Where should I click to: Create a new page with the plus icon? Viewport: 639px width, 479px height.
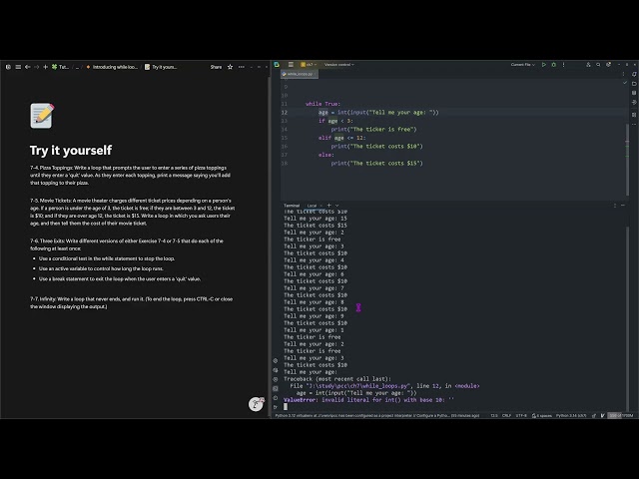(45, 67)
